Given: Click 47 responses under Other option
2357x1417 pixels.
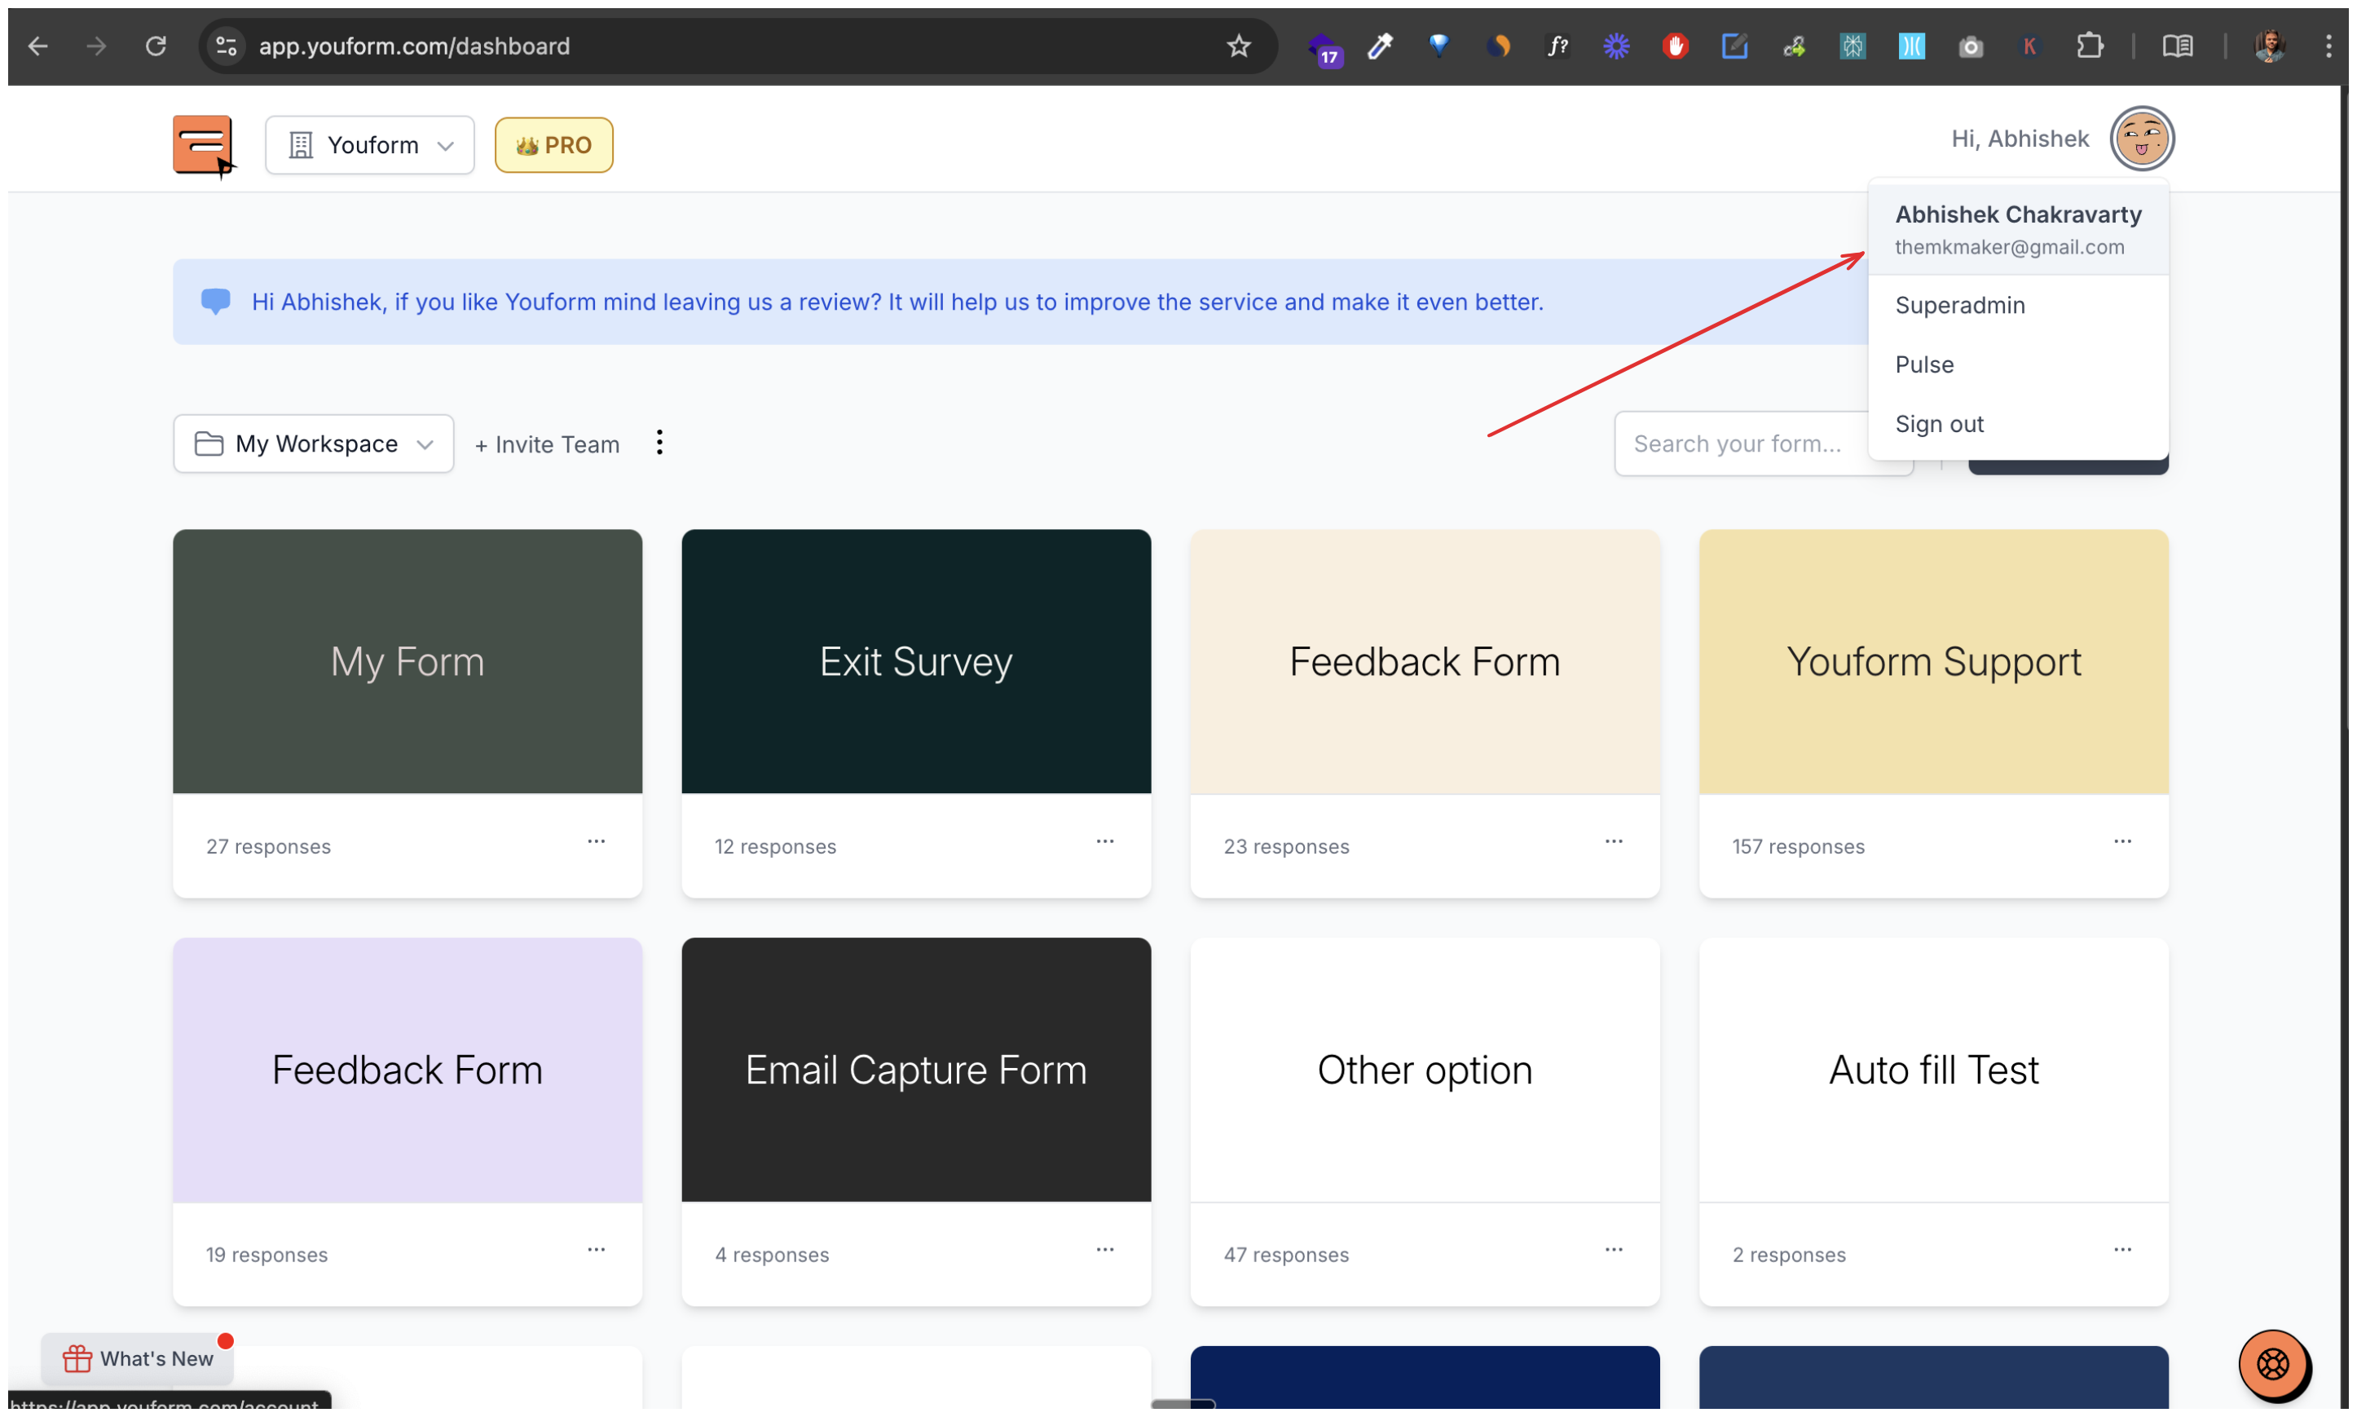Looking at the screenshot, I should (1286, 1255).
